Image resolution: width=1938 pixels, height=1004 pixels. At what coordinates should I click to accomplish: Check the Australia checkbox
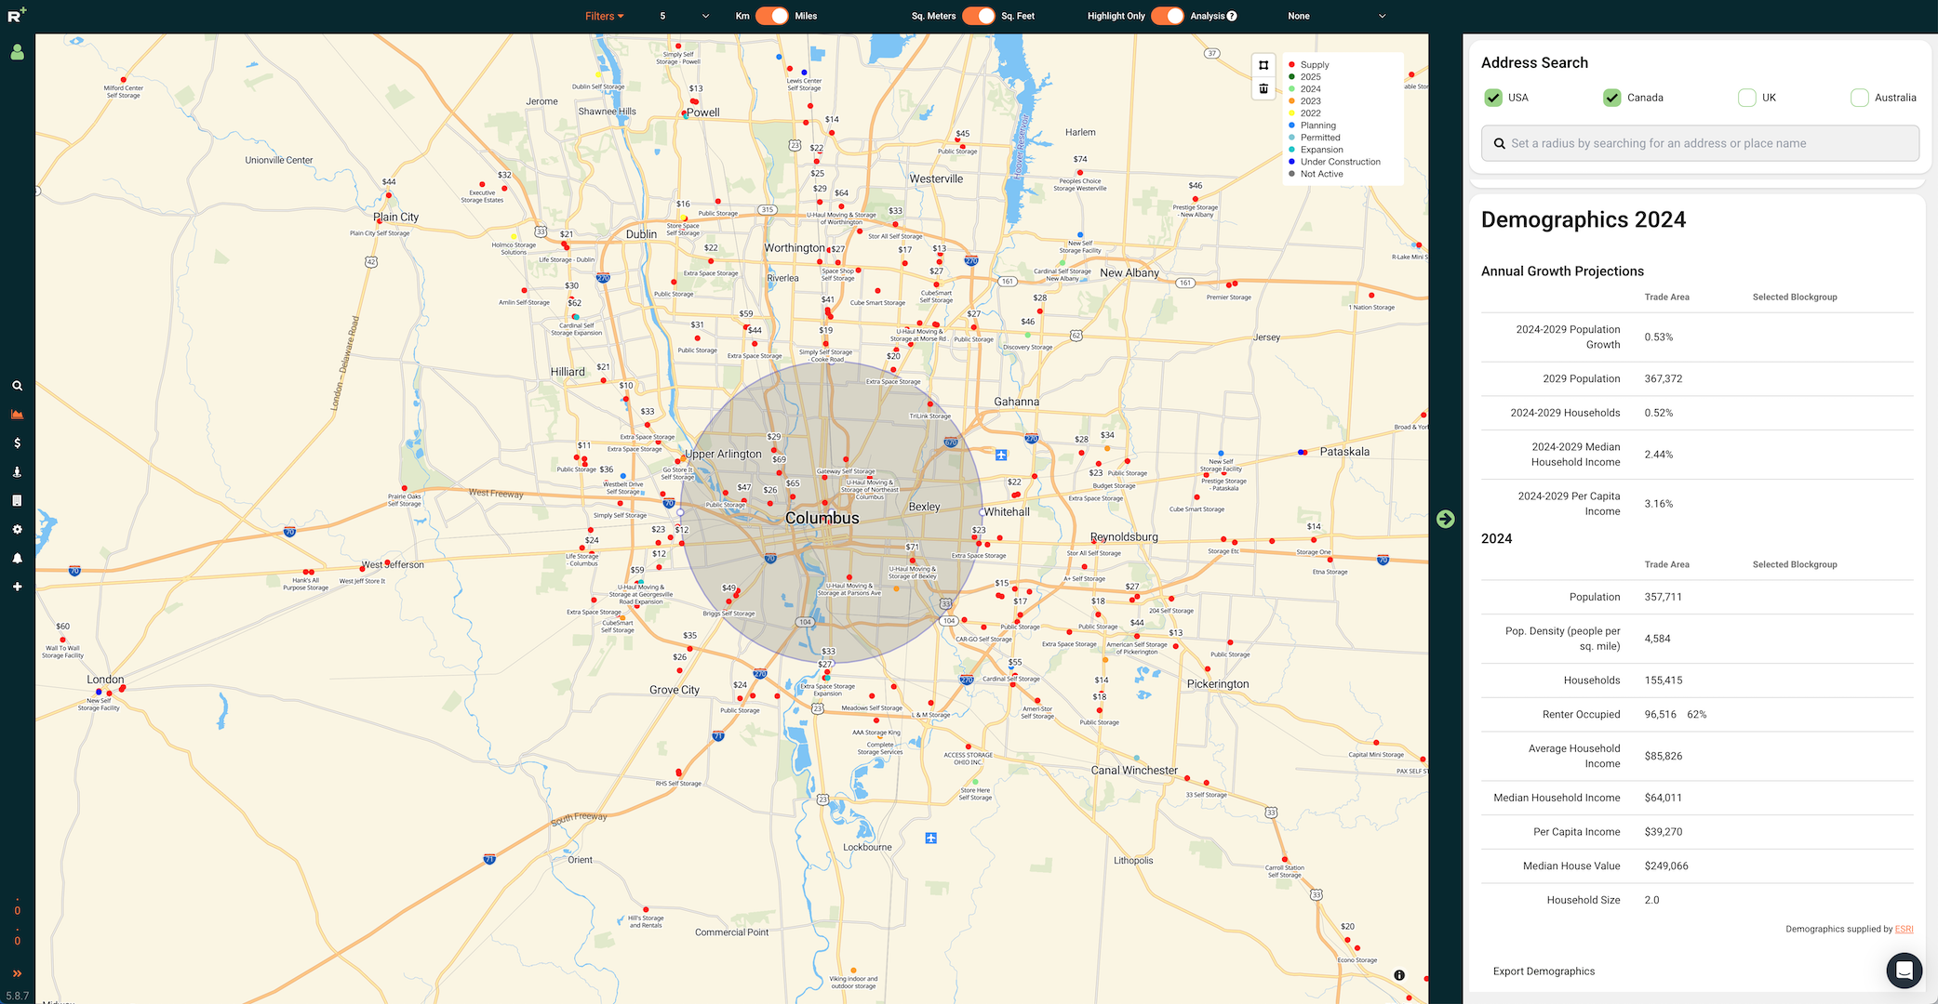(1859, 98)
